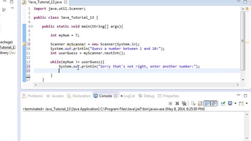Click the LogCat tab icon
The width and height of the screenshot is (251, 141).
tap(122, 96)
